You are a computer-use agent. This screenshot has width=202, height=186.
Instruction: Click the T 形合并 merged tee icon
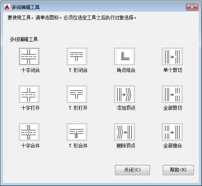click(77, 132)
